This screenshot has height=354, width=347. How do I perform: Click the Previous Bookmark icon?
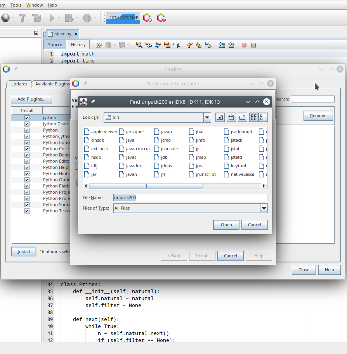(190, 45)
